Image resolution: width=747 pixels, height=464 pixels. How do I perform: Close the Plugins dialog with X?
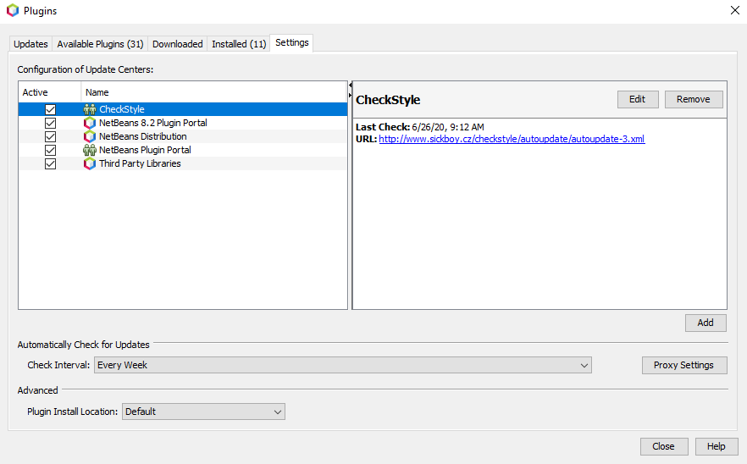click(735, 10)
